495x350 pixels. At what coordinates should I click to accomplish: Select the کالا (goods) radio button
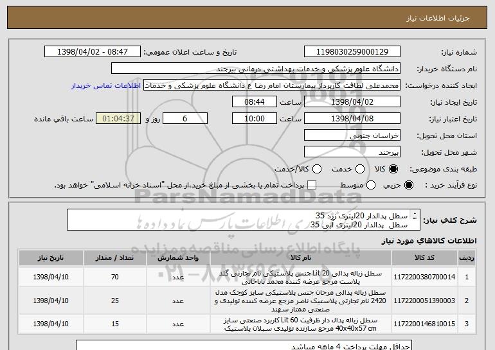coord(393,170)
